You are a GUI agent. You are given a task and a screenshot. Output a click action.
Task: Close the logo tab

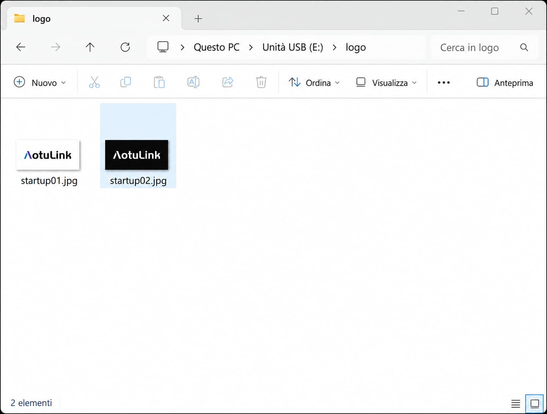[166, 18]
